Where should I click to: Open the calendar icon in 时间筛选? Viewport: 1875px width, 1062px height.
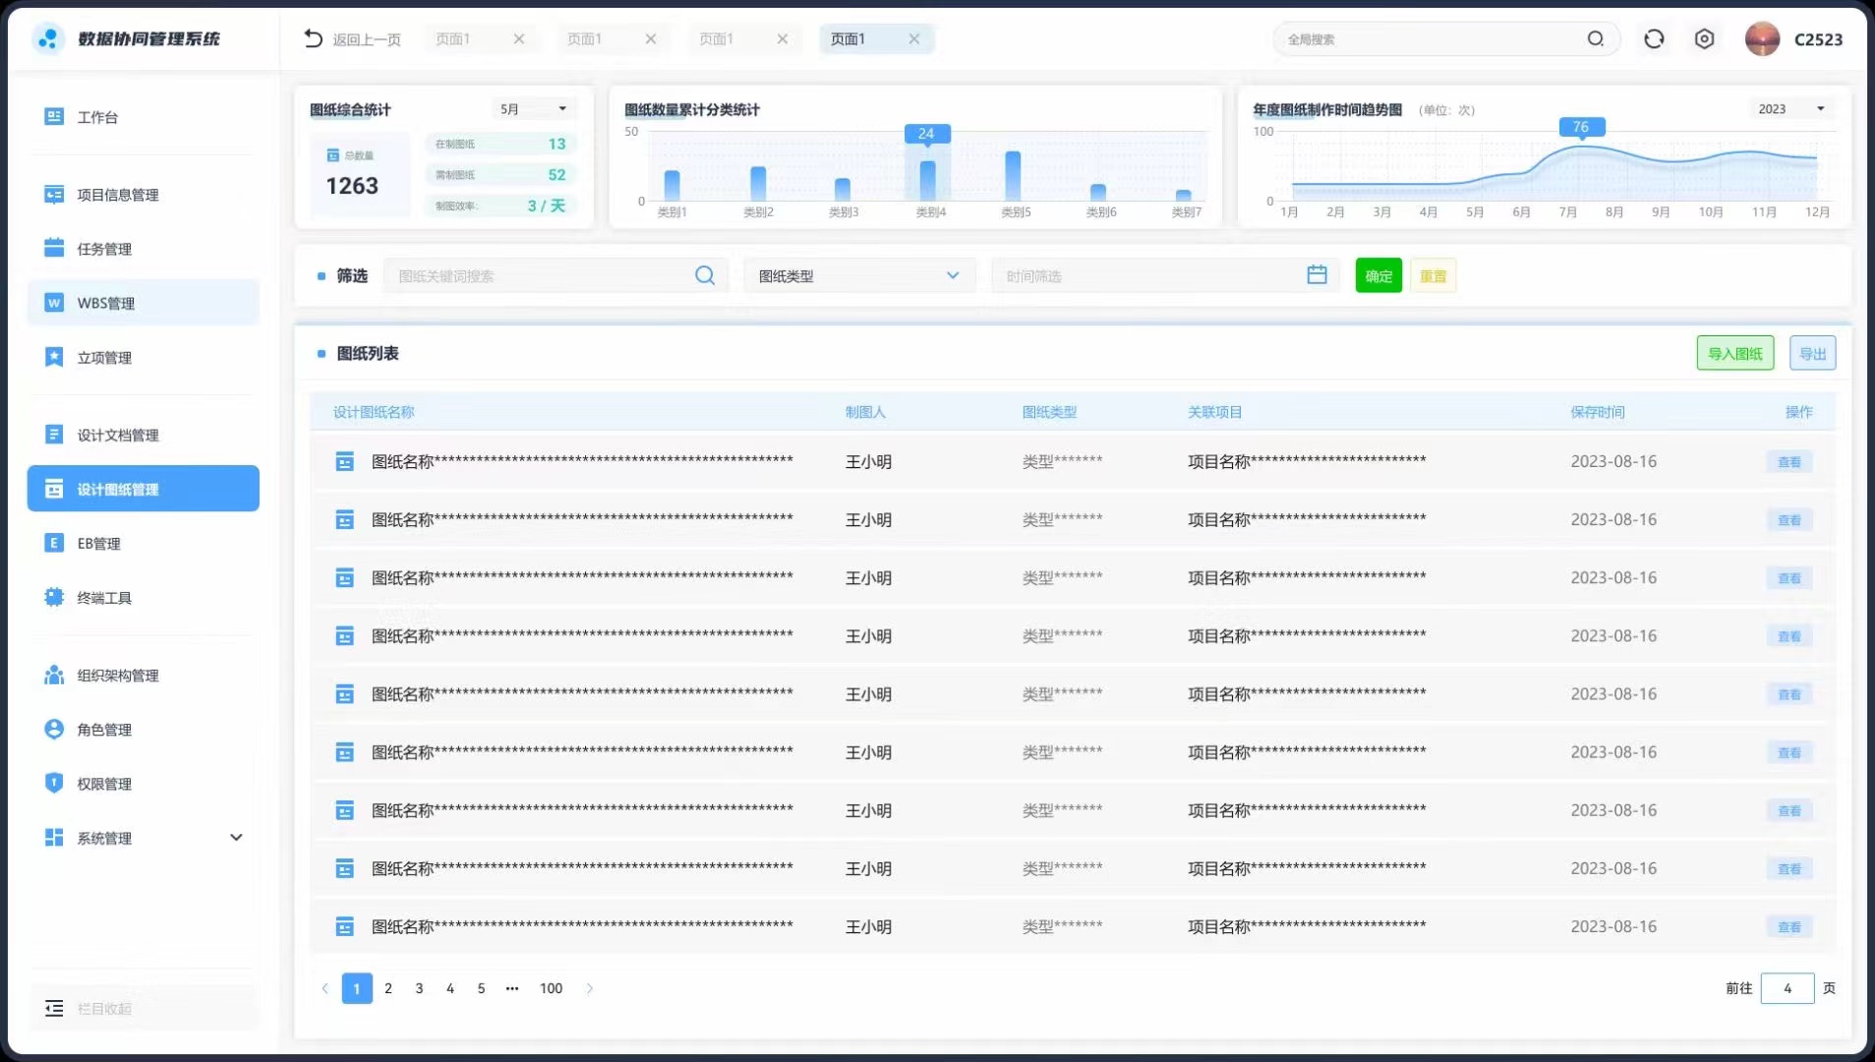click(x=1317, y=275)
